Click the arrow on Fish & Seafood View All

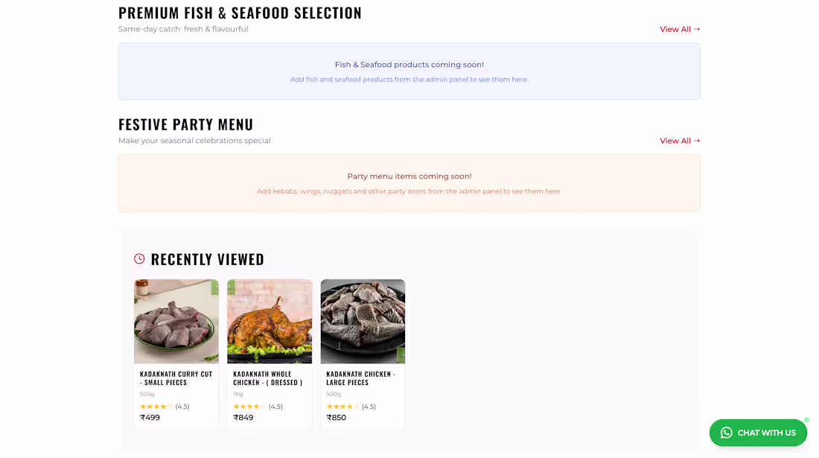pyautogui.click(x=696, y=29)
